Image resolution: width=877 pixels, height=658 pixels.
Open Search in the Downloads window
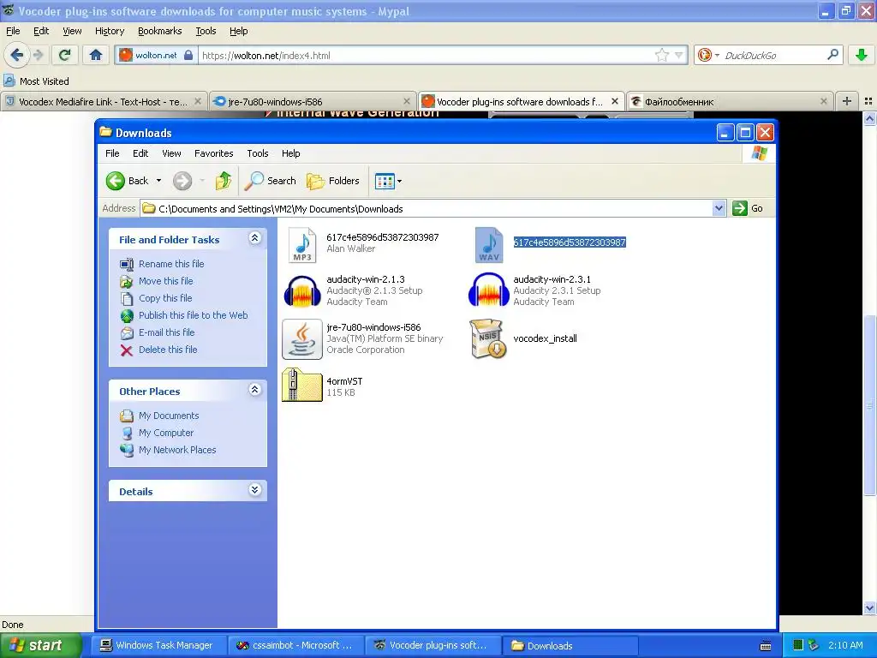(x=270, y=181)
